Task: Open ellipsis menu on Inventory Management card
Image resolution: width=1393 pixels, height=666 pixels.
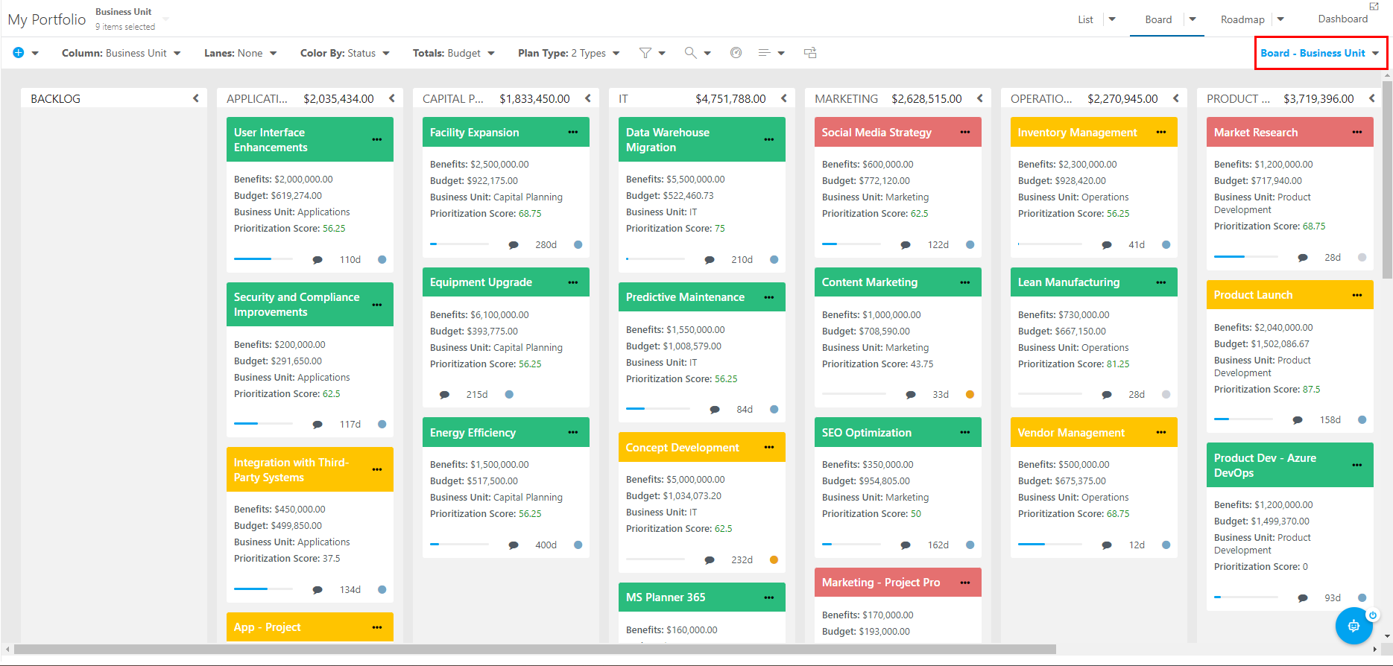Action: 1161,132
